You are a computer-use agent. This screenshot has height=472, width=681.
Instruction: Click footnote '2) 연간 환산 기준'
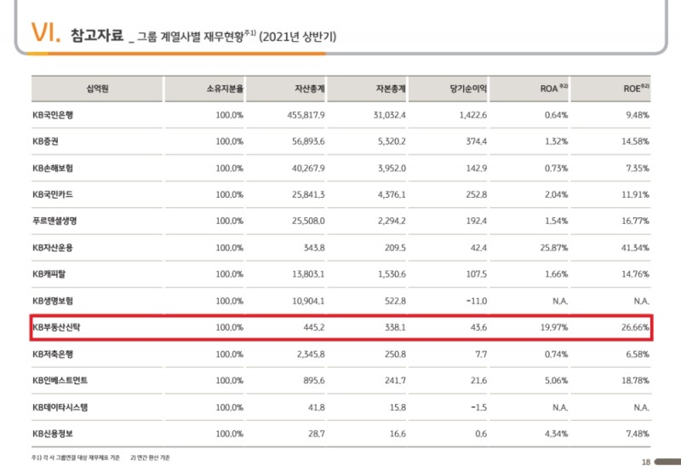151,458
